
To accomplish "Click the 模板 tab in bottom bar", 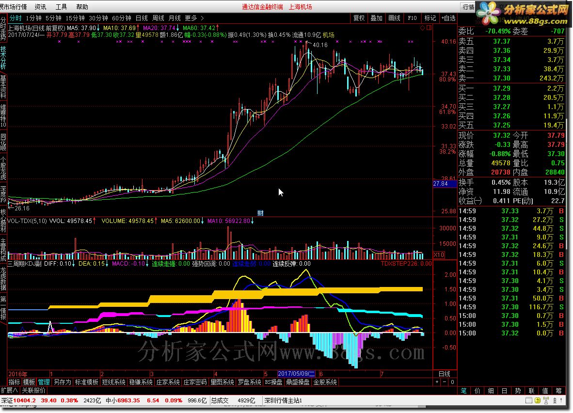I will [x=29, y=382].
